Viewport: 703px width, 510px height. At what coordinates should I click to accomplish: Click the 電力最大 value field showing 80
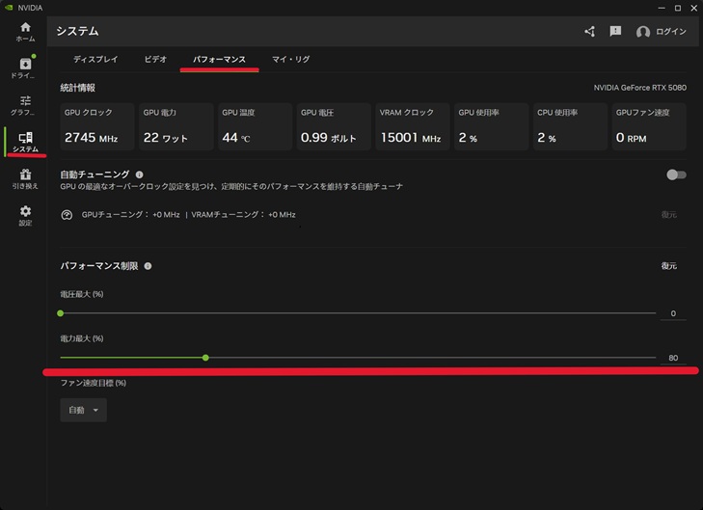click(672, 358)
